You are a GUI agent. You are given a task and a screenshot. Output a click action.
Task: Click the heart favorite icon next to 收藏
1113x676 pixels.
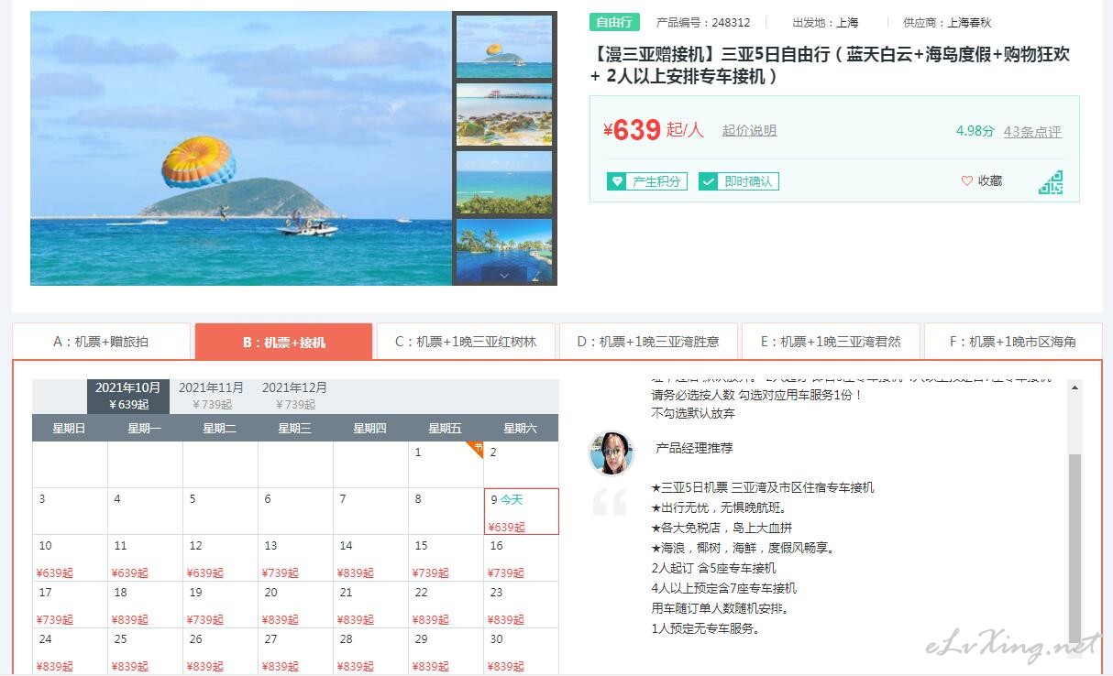pyautogui.click(x=966, y=181)
